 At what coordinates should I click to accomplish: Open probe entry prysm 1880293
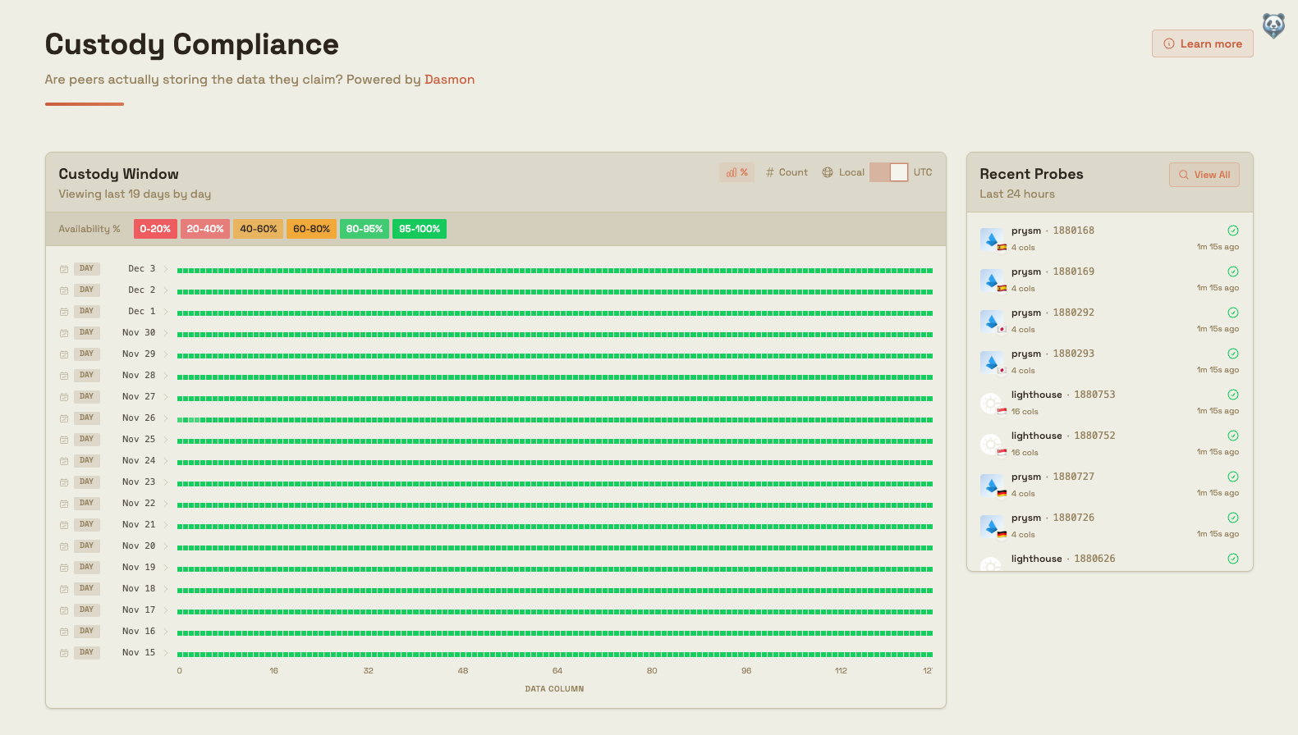[1109, 362]
